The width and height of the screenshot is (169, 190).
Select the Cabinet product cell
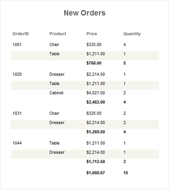[56, 93]
